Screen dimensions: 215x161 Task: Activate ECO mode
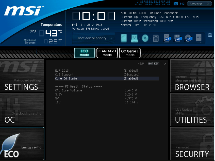[x=85, y=53]
